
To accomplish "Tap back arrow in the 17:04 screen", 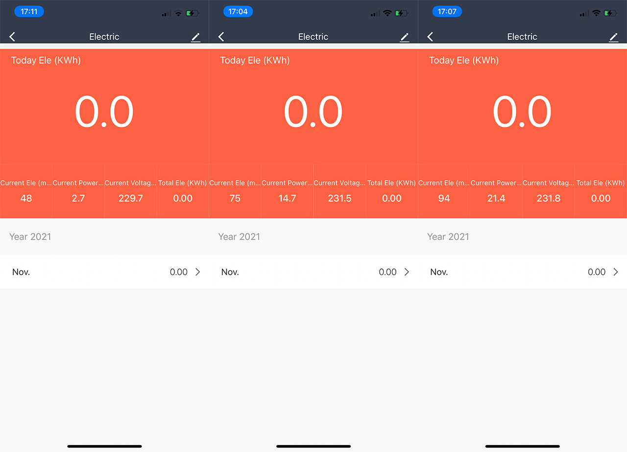I will tap(221, 37).
